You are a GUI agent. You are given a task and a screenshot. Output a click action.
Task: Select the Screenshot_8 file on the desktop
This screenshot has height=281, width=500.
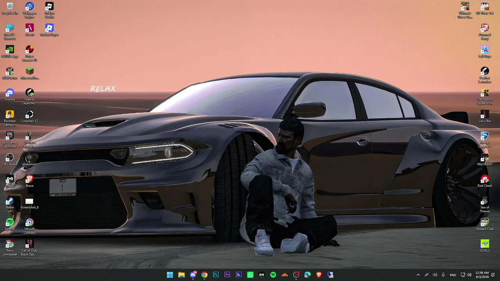coord(30,203)
